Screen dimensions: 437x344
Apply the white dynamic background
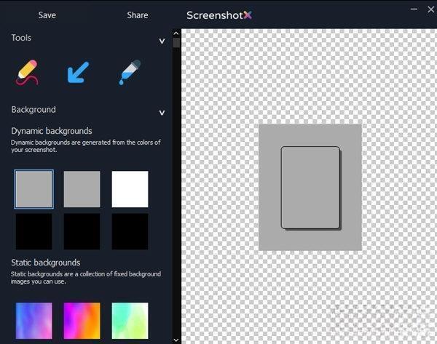[130, 189]
